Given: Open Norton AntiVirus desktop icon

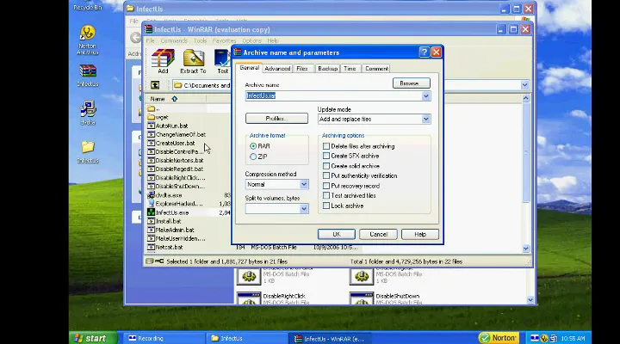Looking at the screenshot, I should 87,40.
